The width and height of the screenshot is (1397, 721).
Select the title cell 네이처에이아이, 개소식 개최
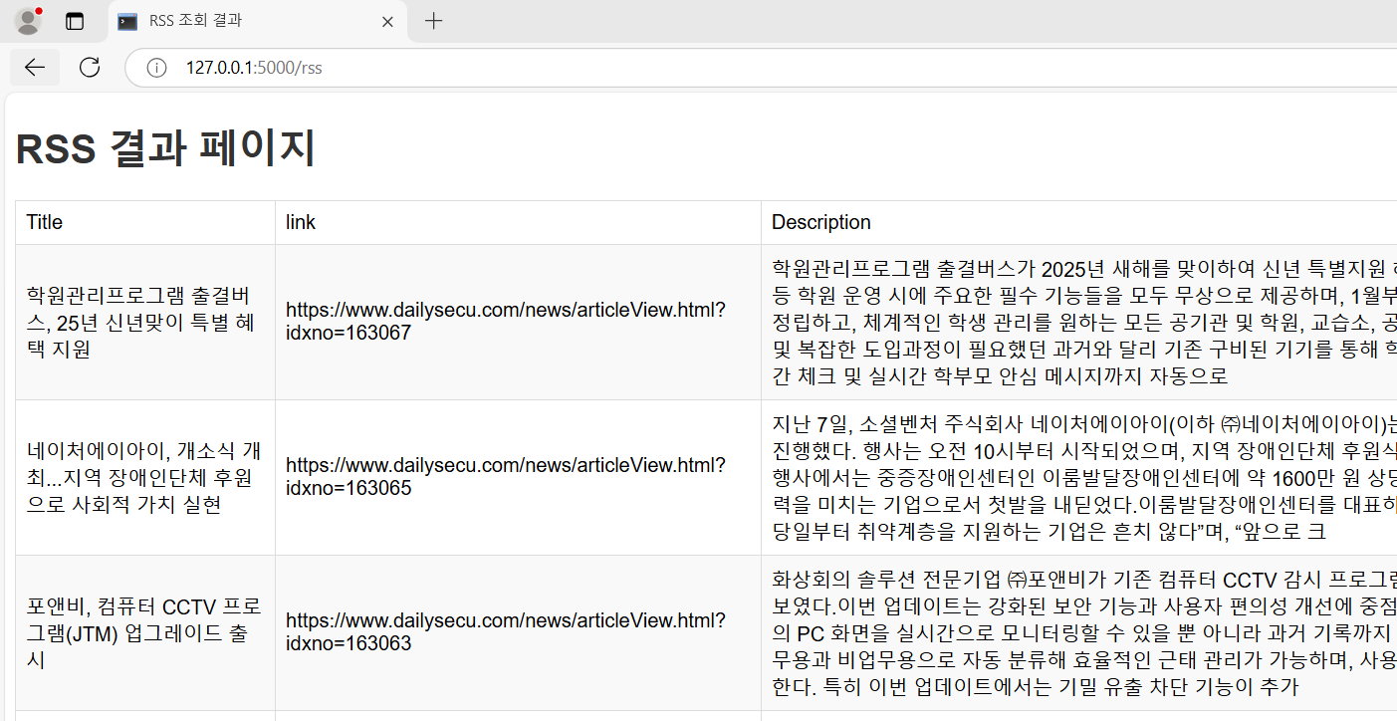click(x=145, y=477)
